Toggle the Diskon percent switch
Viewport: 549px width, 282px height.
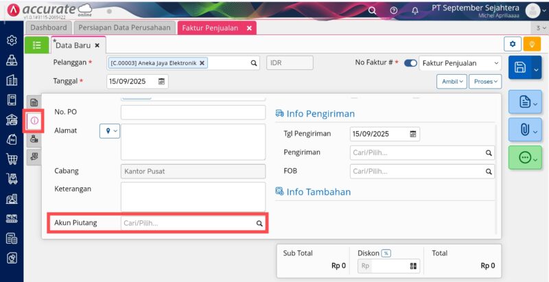click(386, 253)
